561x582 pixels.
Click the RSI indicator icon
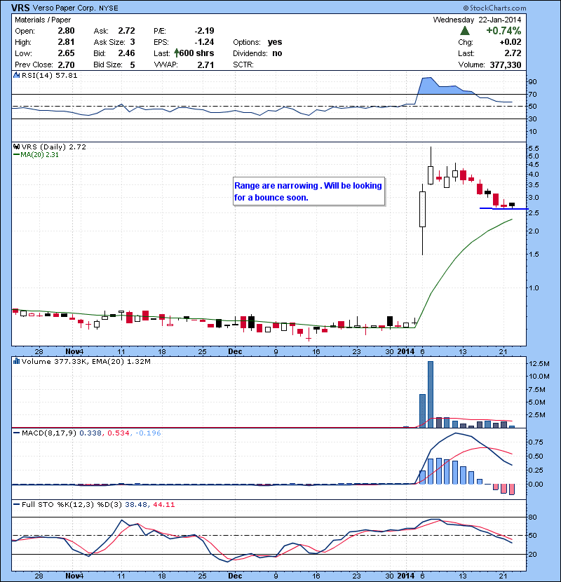point(16,75)
